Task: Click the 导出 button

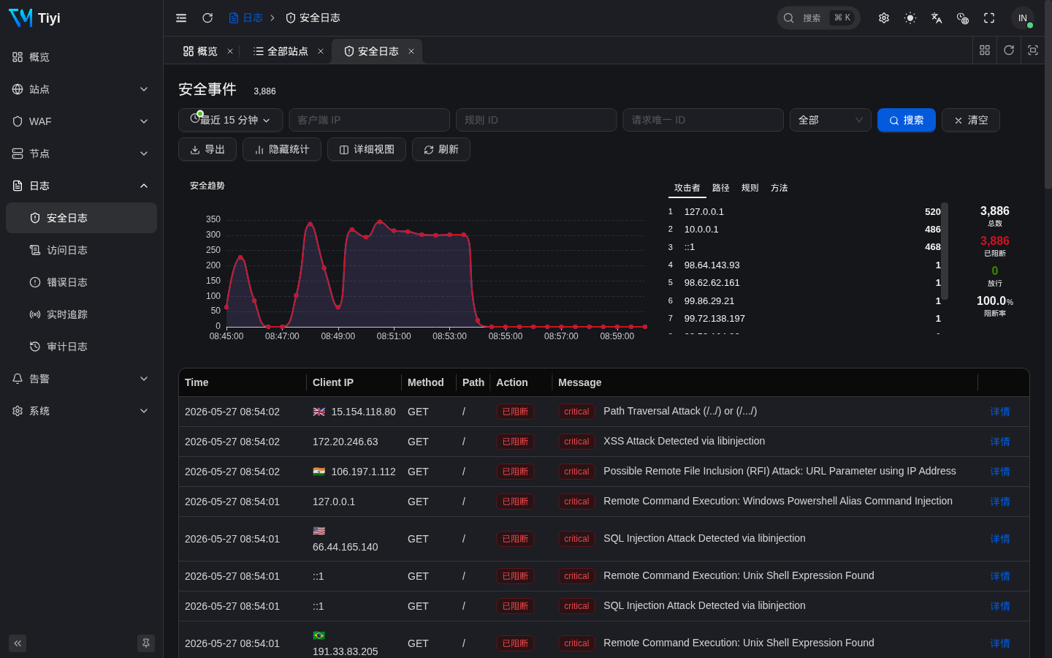Action: pyautogui.click(x=207, y=149)
